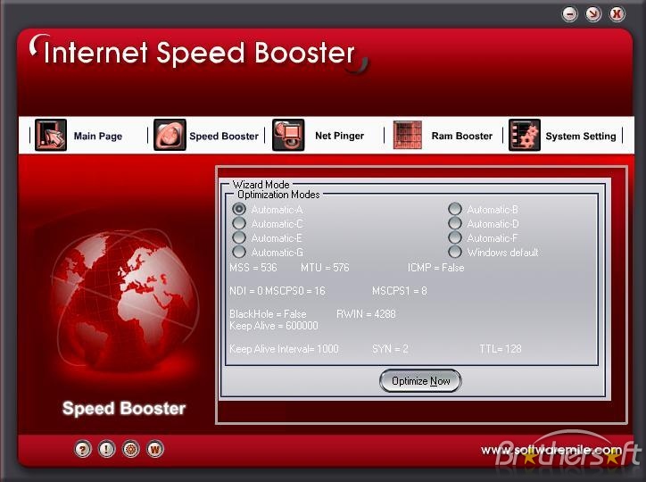Open the Main Page icon

(51, 135)
